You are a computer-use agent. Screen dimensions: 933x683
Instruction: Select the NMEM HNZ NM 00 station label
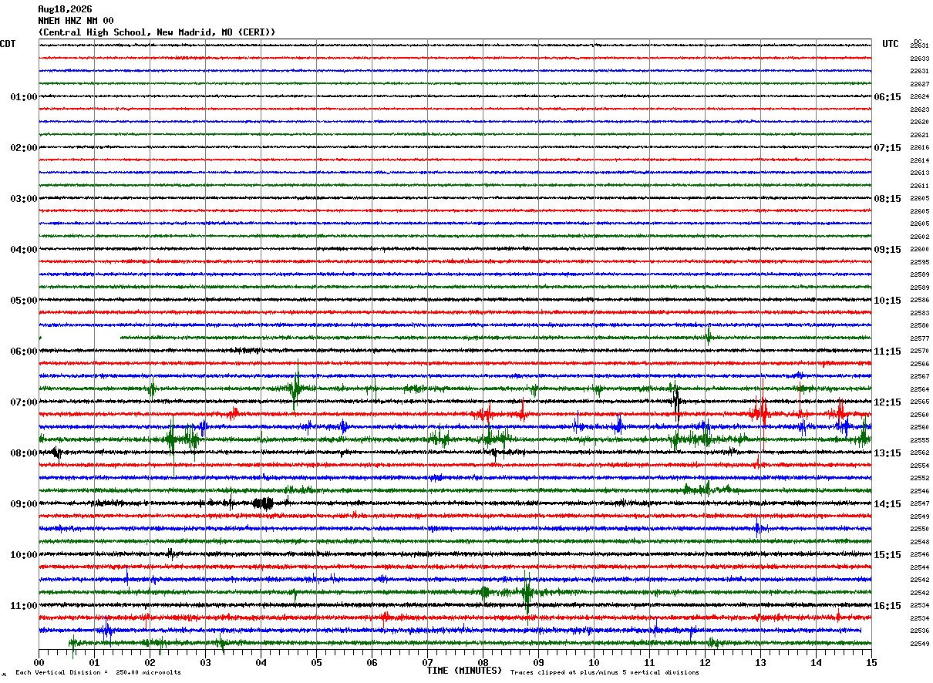point(76,21)
